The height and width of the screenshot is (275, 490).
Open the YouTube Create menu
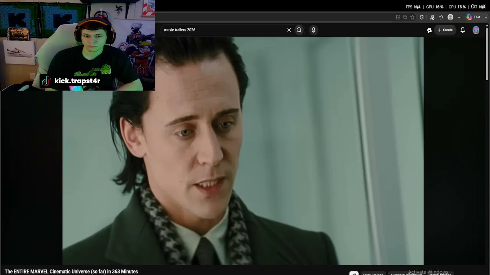click(445, 30)
